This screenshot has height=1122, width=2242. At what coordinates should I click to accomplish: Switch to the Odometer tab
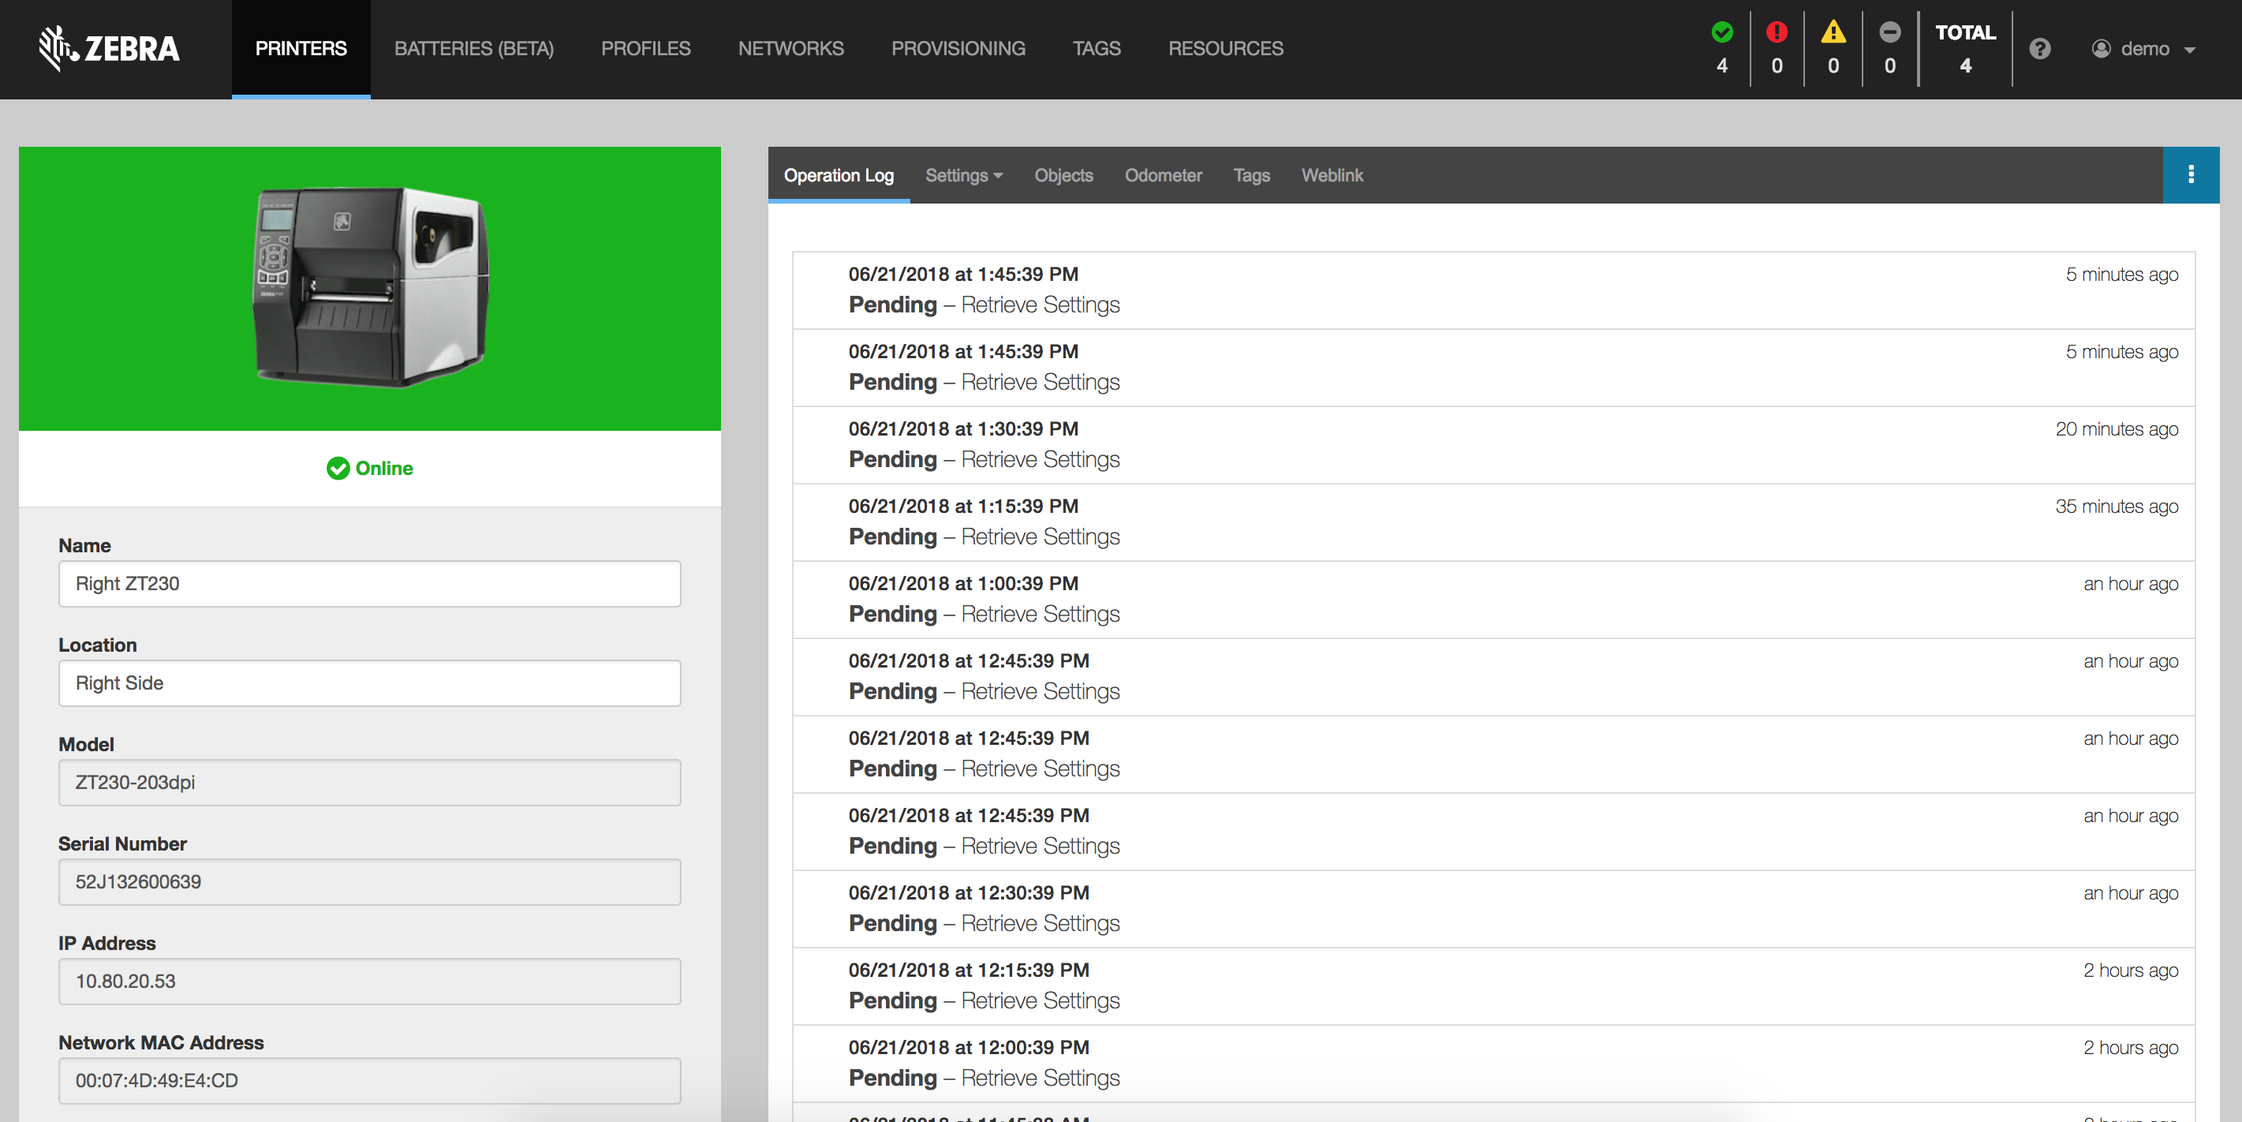(x=1163, y=175)
